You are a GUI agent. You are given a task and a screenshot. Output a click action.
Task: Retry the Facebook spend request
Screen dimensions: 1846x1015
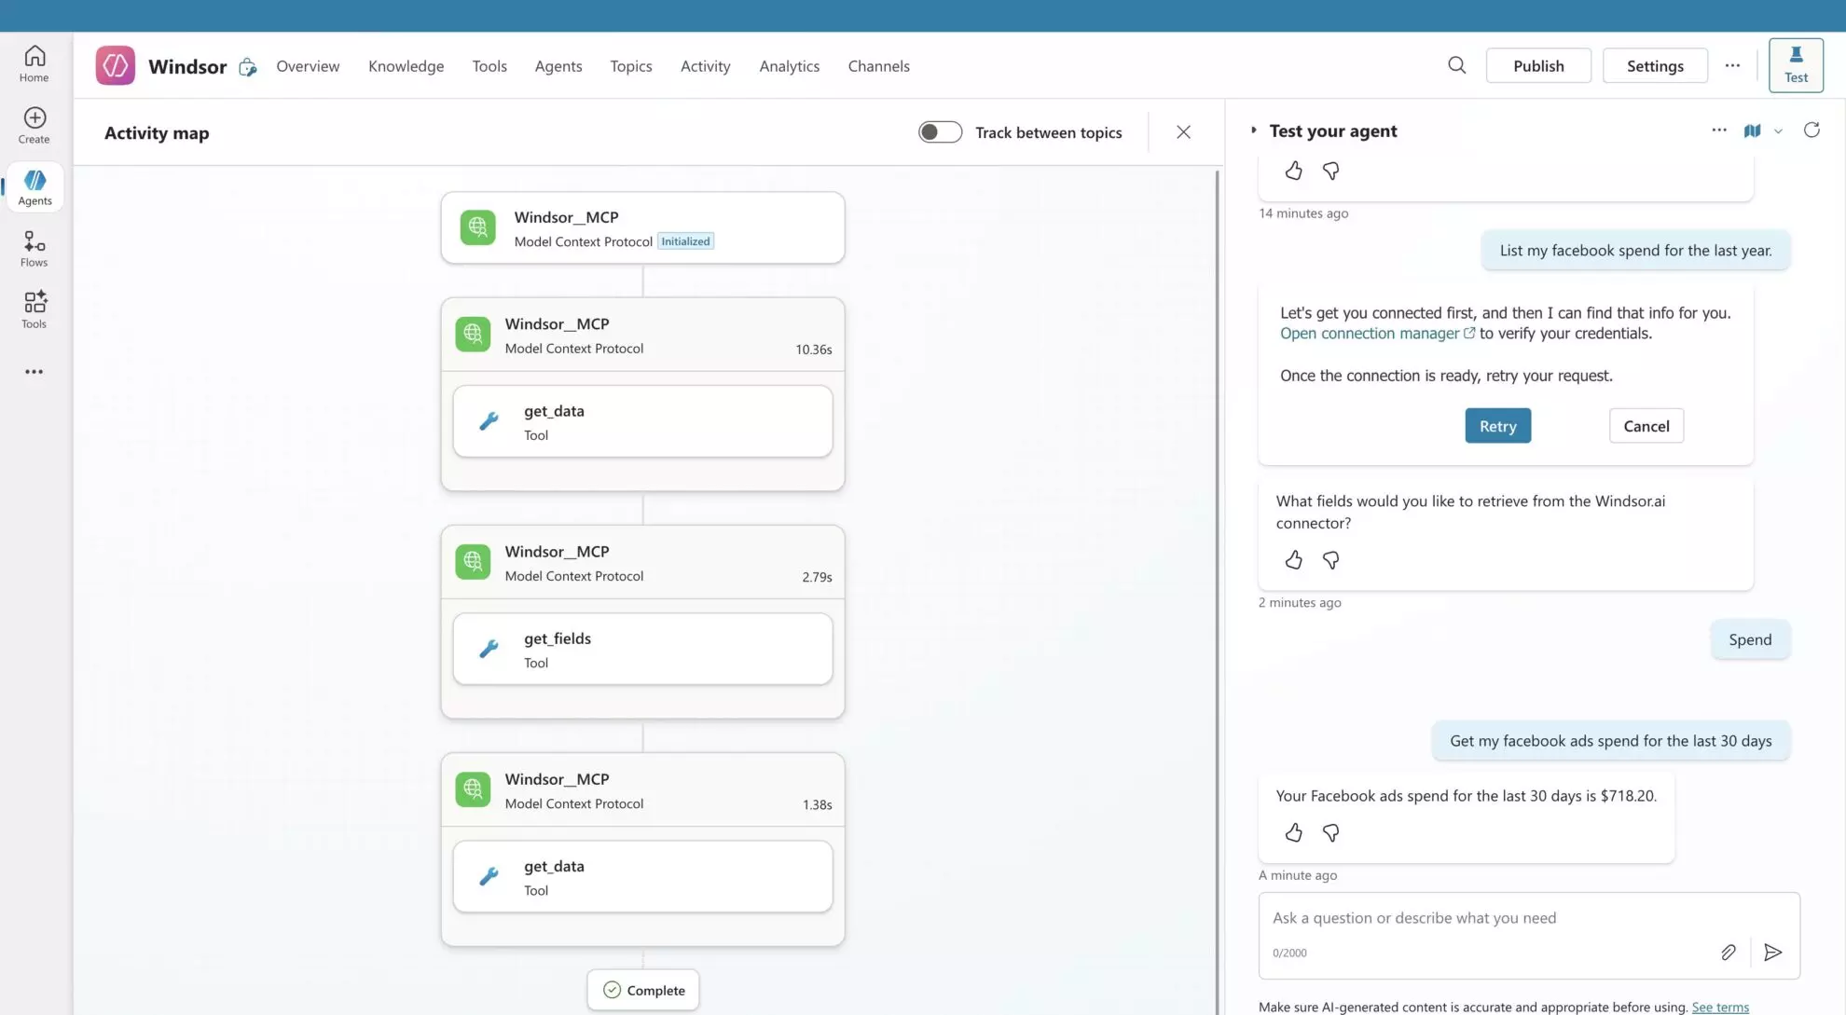1496,425
